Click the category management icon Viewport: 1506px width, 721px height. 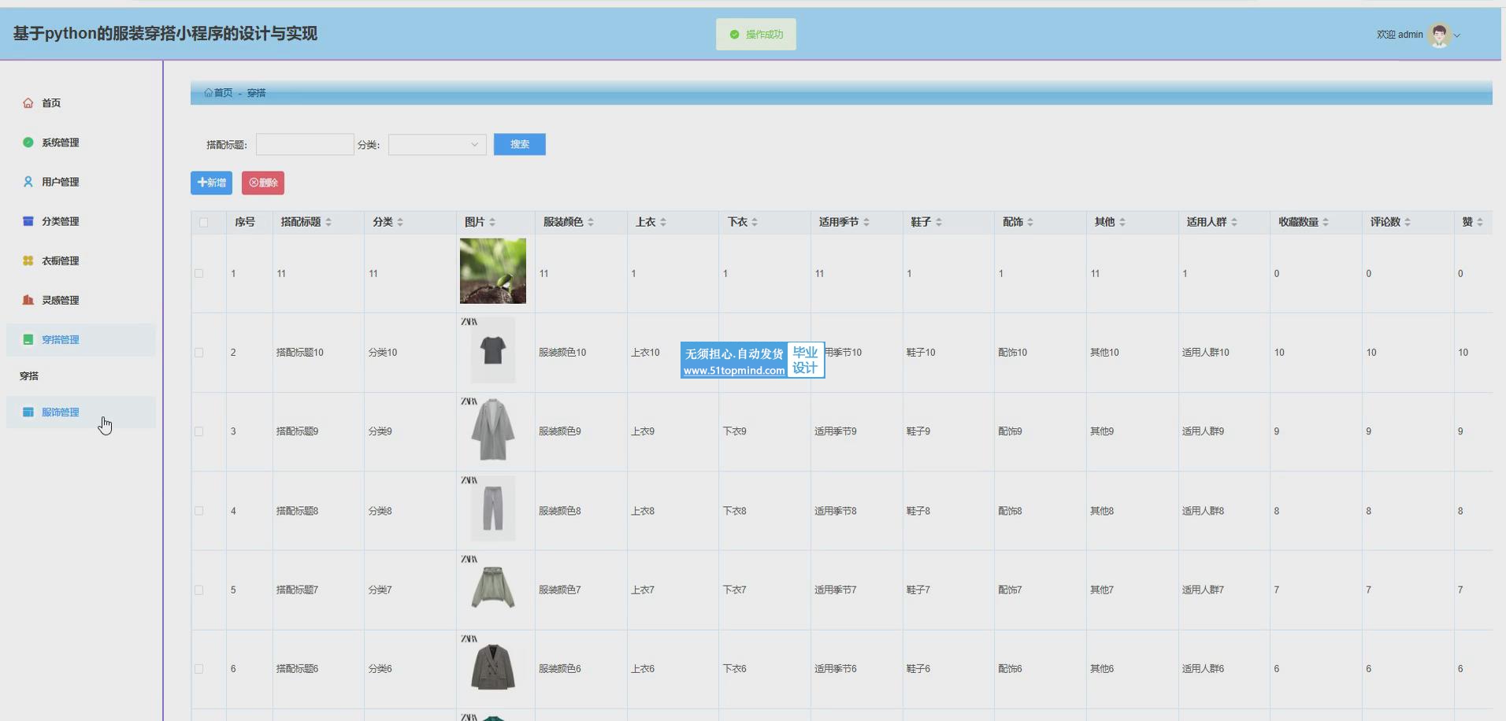(28, 221)
